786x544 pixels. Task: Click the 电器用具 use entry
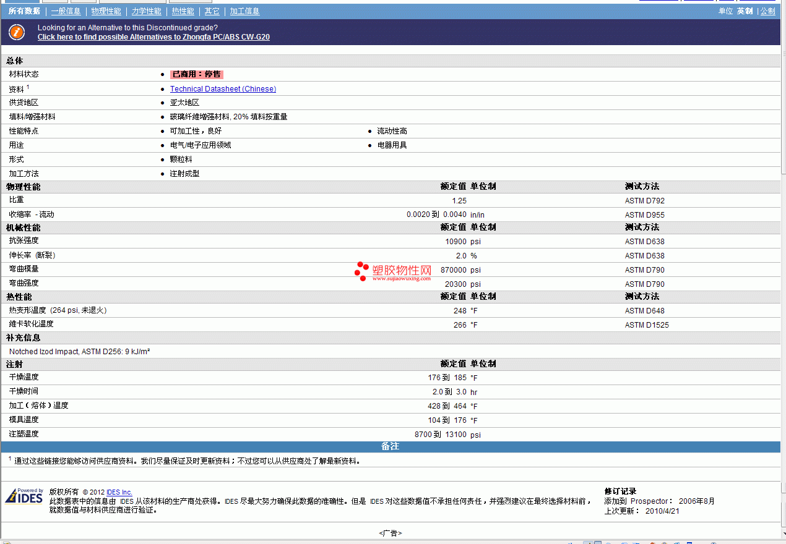[x=392, y=145]
